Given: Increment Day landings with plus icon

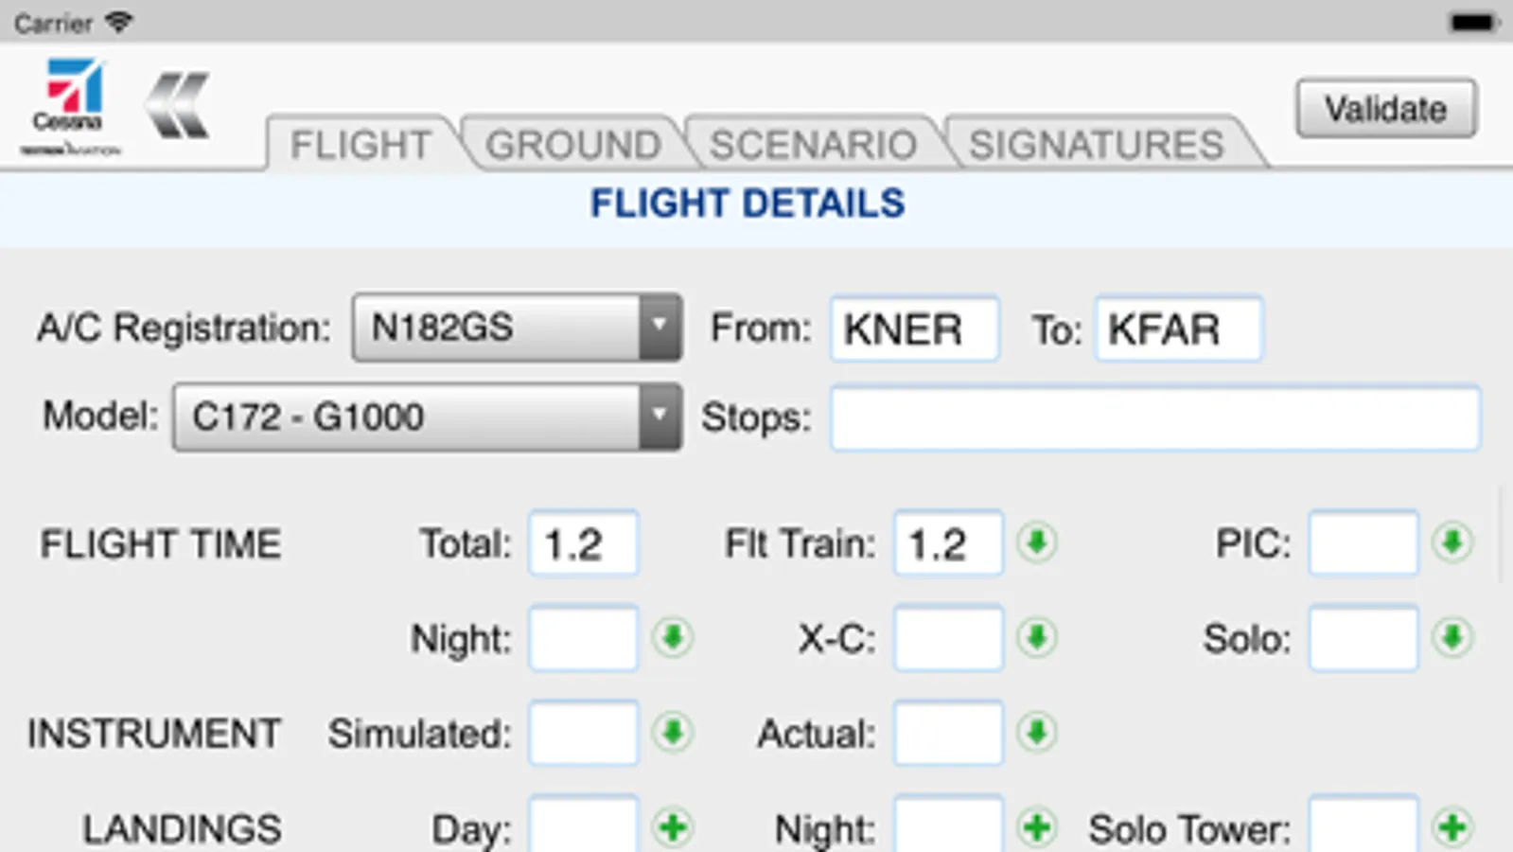Looking at the screenshot, I should [x=673, y=827].
